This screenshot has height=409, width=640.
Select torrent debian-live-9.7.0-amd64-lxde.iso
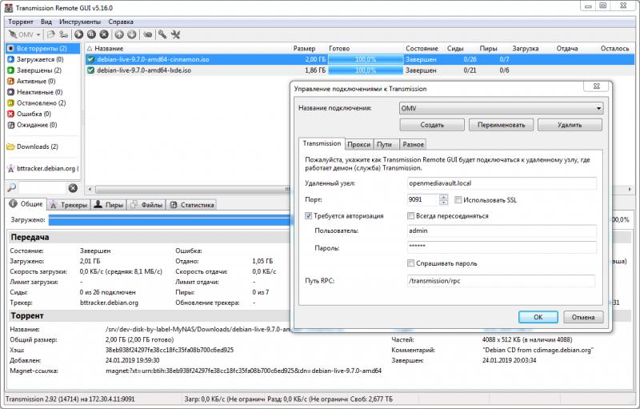coord(144,70)
